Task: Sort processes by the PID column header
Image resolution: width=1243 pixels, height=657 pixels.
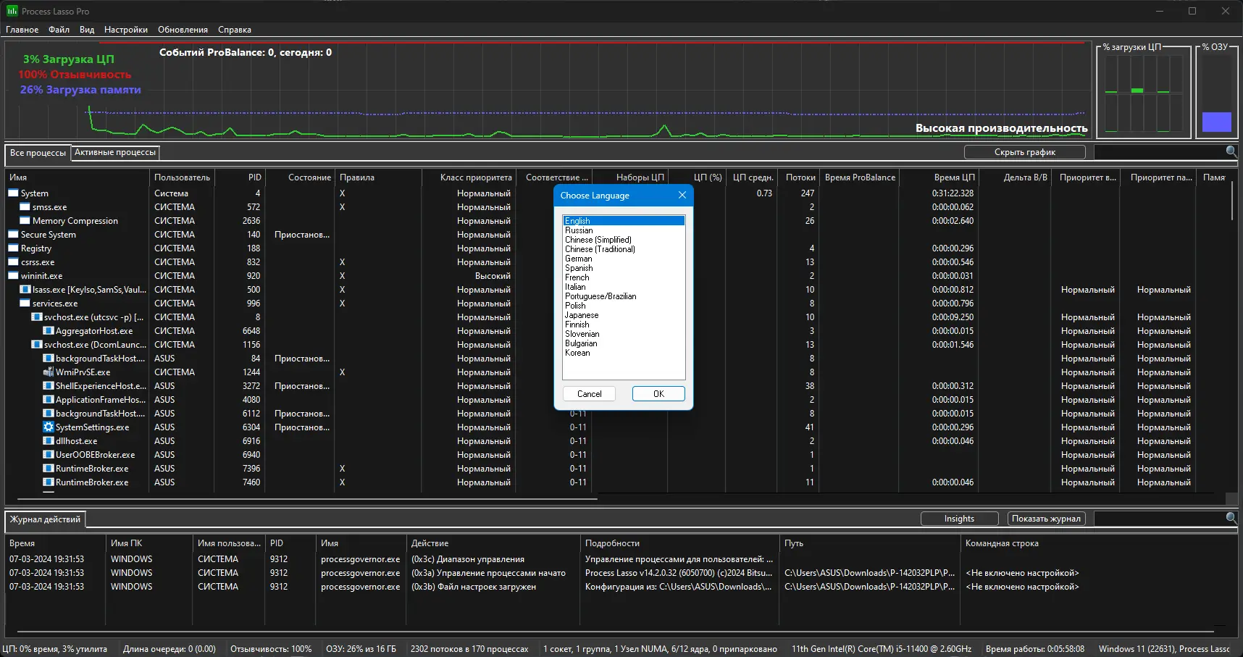Action: pos(254,177)
